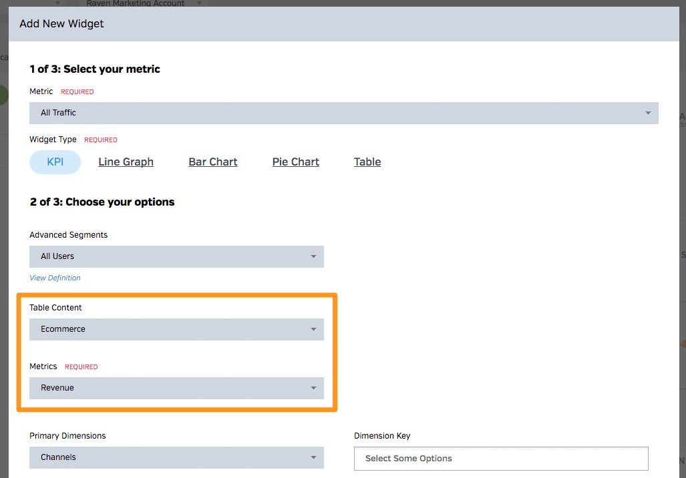Switch to the Table widget type
The height and width of the screenshot is (478, 686).
pyautogui.click(x=367, y=162)
